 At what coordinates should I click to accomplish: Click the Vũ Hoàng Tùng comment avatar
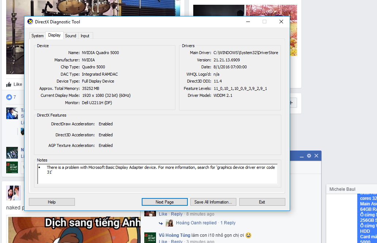[150, 238]
